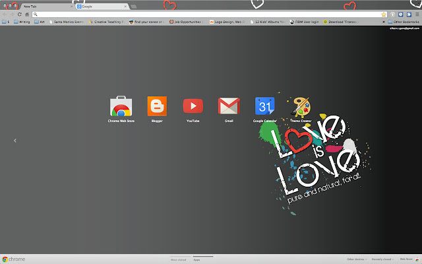
Task: Reload the current page
Action: (19, 15)
